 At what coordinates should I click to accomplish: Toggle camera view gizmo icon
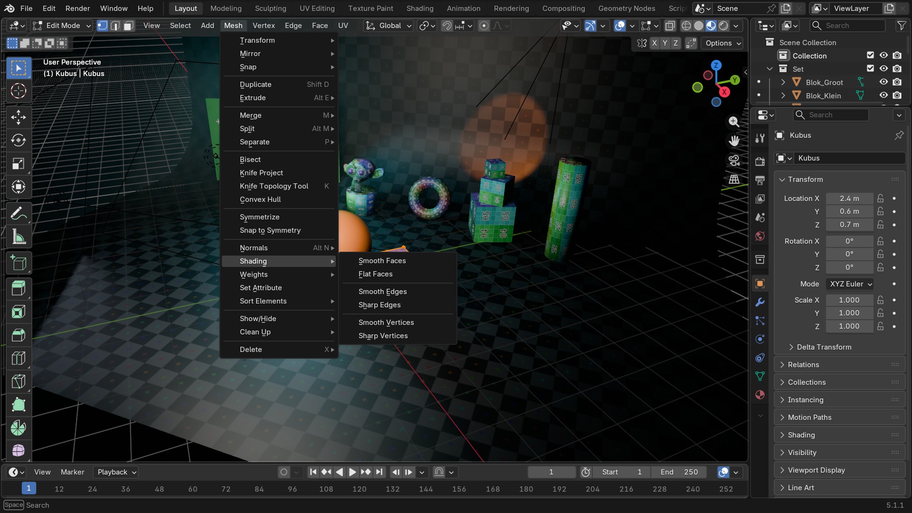click(x=734, y=160)
